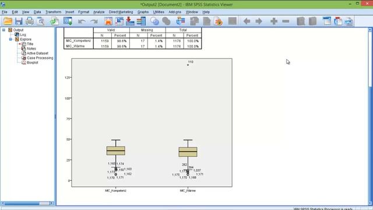Click the Promote left arrow icon
The image size is (373, 210).
[x=247, y=21]
